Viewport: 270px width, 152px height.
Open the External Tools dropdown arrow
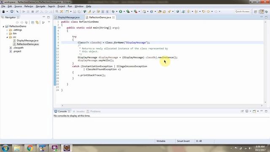click(x=139, y=11)
